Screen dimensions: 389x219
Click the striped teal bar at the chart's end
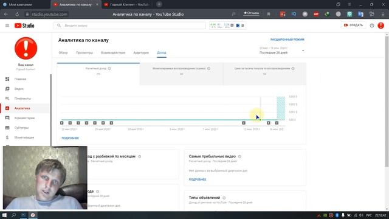[281, 108]
